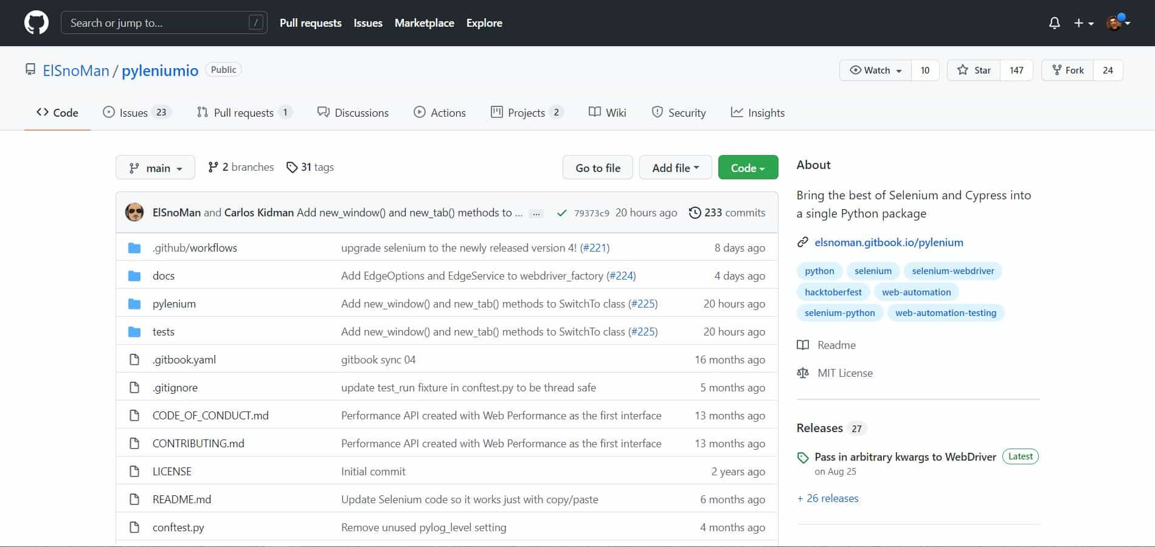Open the main branch selector
The image size is (1155, 547).
click(x=155, y=168)
